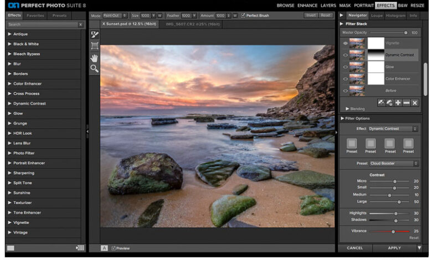Toggle the Perfect Brush checkbox
This screenshot has width=432, height=260.
click(x=243, y=15)
